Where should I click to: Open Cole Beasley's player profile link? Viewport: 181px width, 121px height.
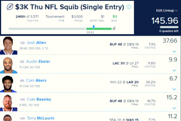pyautogui.click(x=39, y=99)
